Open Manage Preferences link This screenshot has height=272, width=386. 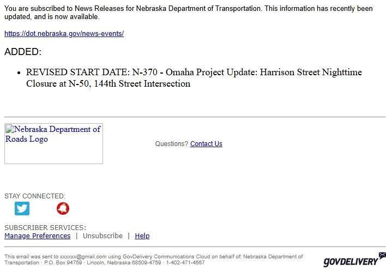pyautogui.click(x=38, y=236)
